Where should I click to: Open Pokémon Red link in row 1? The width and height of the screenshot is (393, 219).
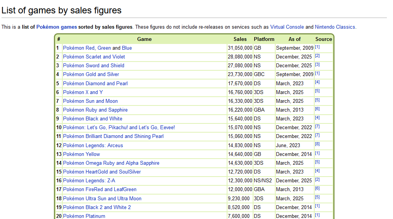point(79,48)
